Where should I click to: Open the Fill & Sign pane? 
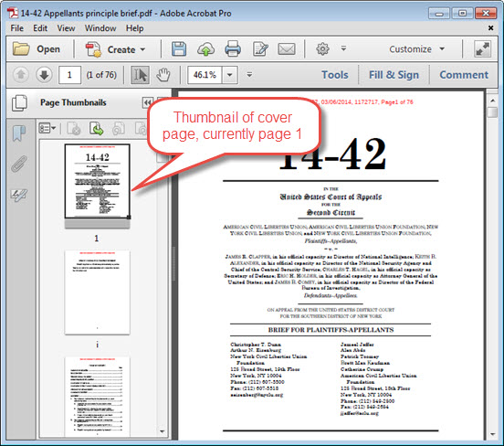click(x=394, y=75)
